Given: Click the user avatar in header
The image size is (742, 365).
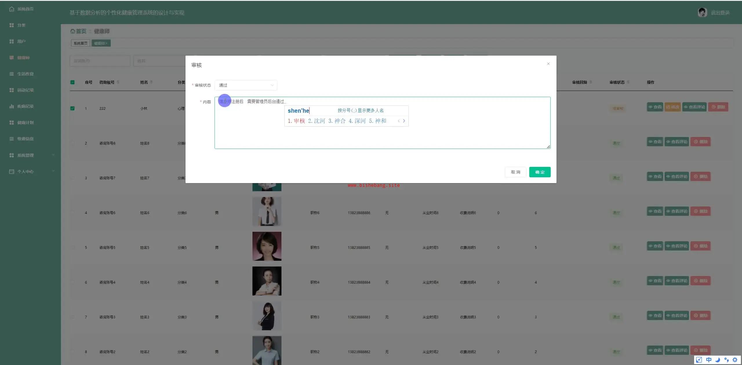Looking at the screenshot, I should pyautogui.click(x=702, y=12).
